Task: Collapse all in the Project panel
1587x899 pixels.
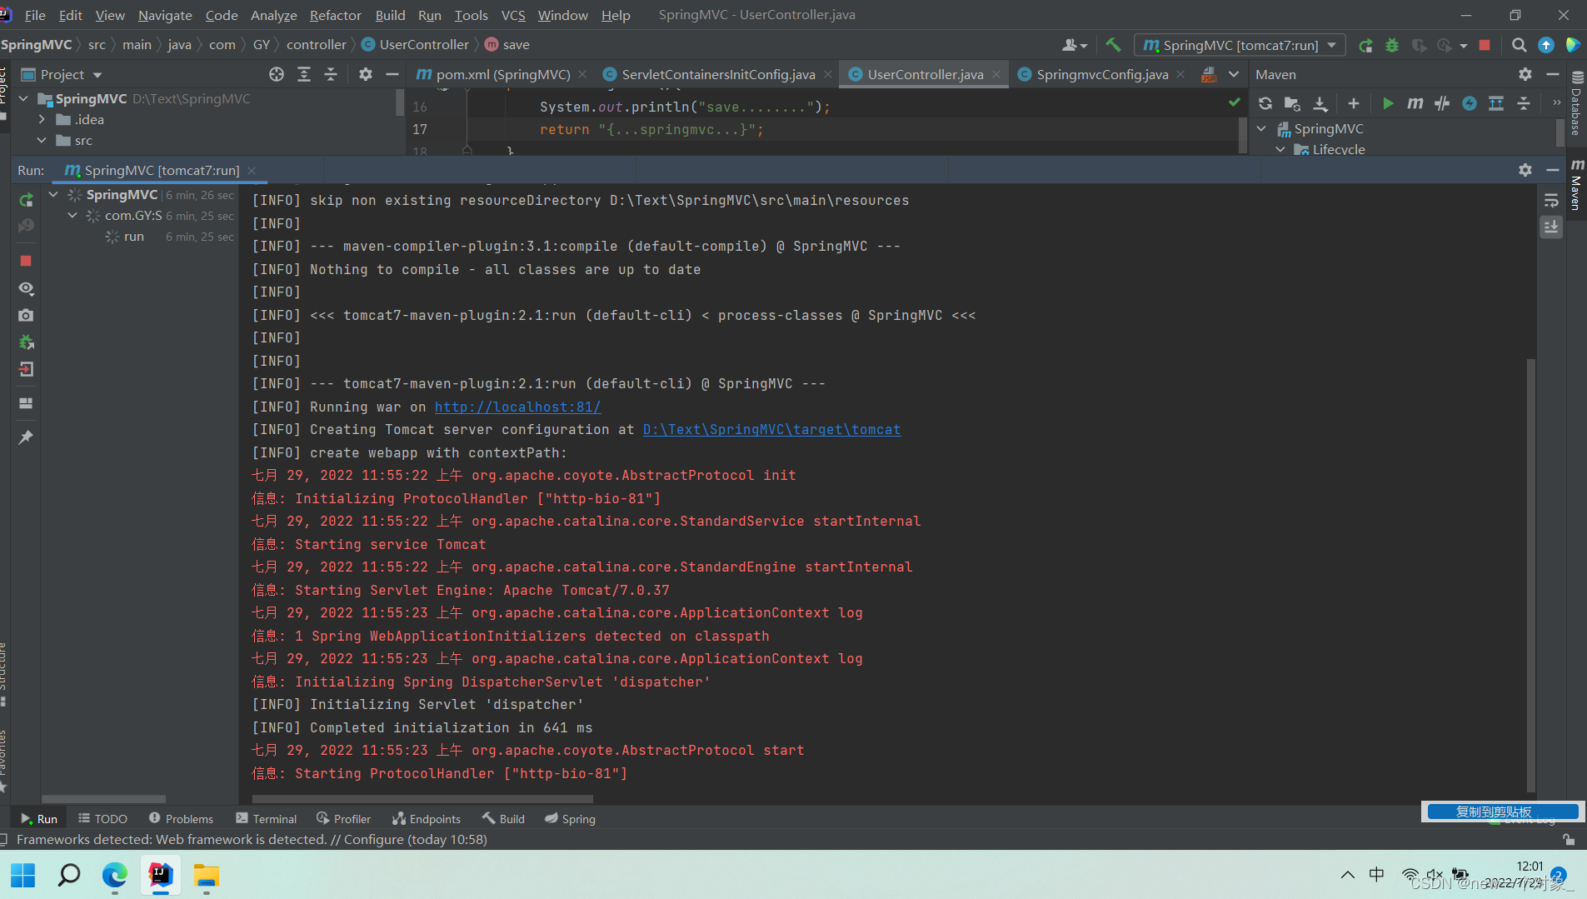Action: tap(331, 74)
